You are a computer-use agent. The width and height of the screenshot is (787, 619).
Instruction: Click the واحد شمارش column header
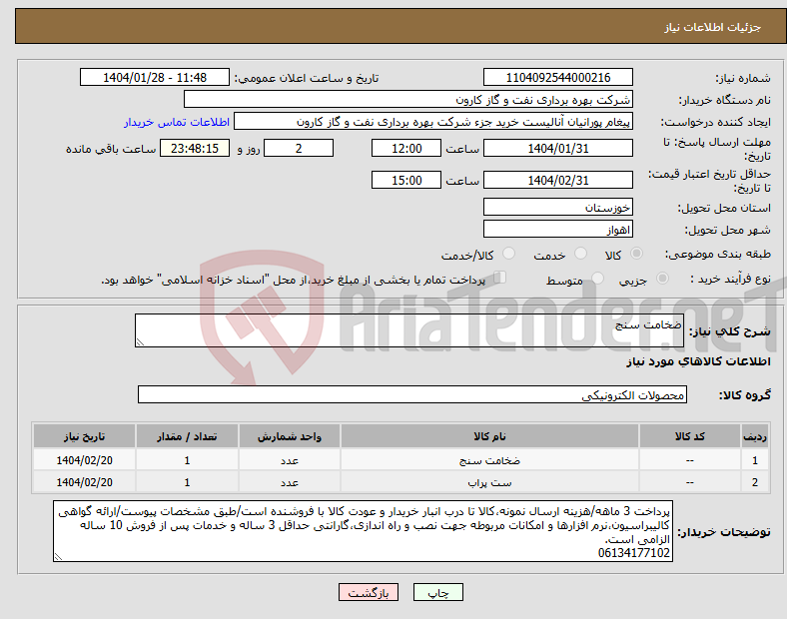(x=290, y=436)
